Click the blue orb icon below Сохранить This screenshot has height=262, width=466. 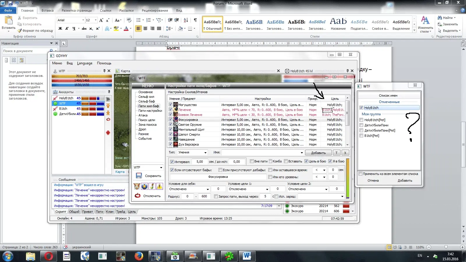coord(144,186)
